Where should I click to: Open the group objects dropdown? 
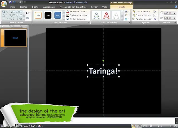coord(155,15)
